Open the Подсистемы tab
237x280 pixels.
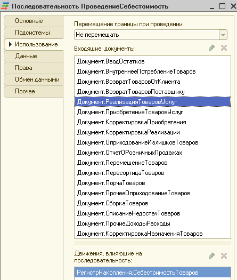(x=34, y=33)
